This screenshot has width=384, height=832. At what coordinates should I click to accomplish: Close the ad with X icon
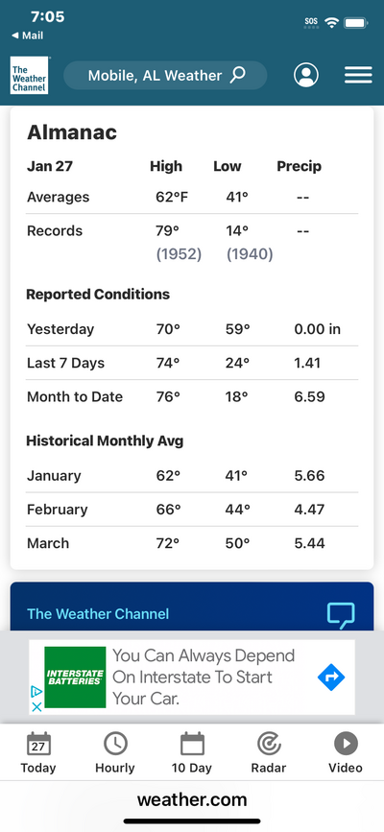tap(36, 707)
